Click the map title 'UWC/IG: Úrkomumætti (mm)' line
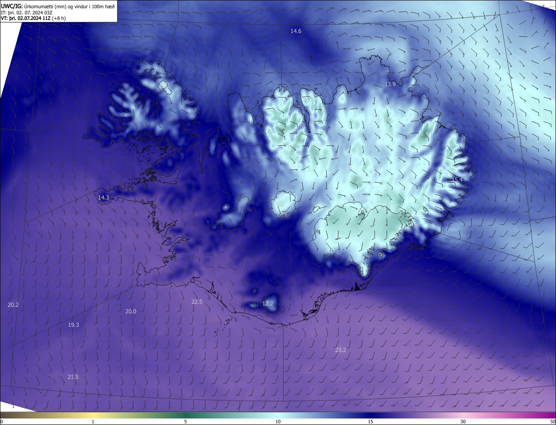 click(x=58, y=6)
